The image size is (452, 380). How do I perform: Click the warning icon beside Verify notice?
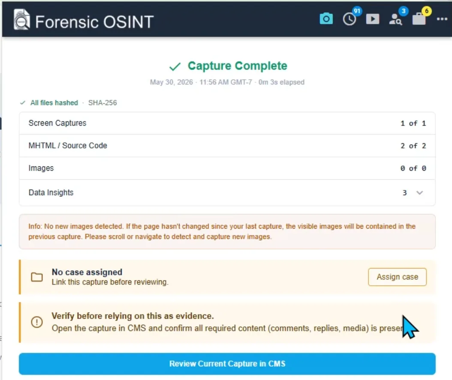coord(37,322)
